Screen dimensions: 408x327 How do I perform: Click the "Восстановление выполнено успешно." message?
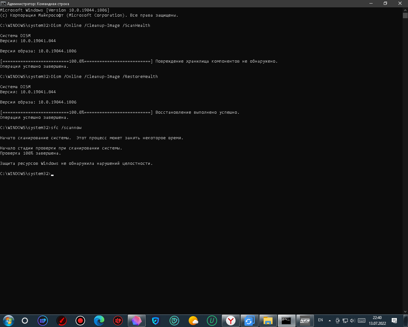197,112
